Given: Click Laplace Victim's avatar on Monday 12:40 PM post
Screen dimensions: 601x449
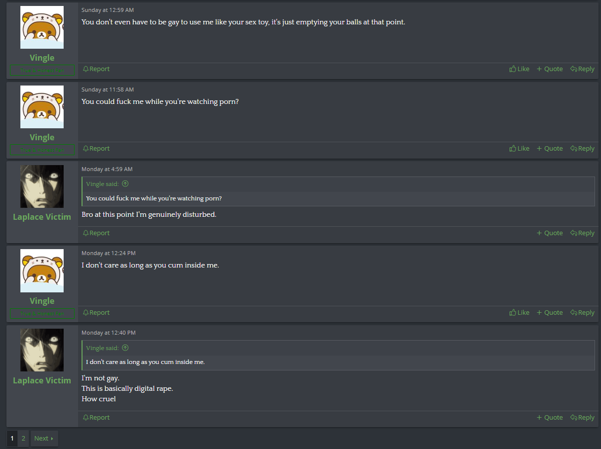Looking at the screenshot, I should 42,350.
